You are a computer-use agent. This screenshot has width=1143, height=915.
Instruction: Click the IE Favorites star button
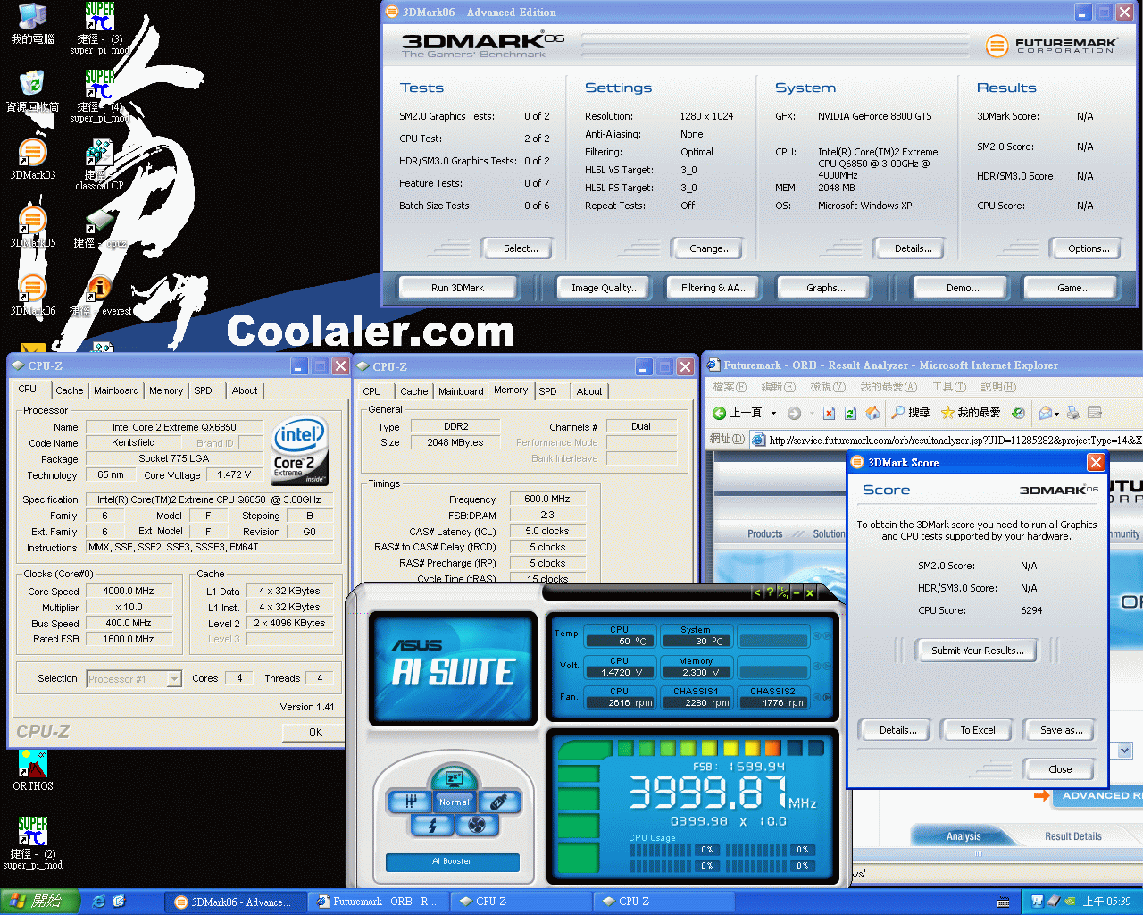pyautogui.click(x=971, y=413)
